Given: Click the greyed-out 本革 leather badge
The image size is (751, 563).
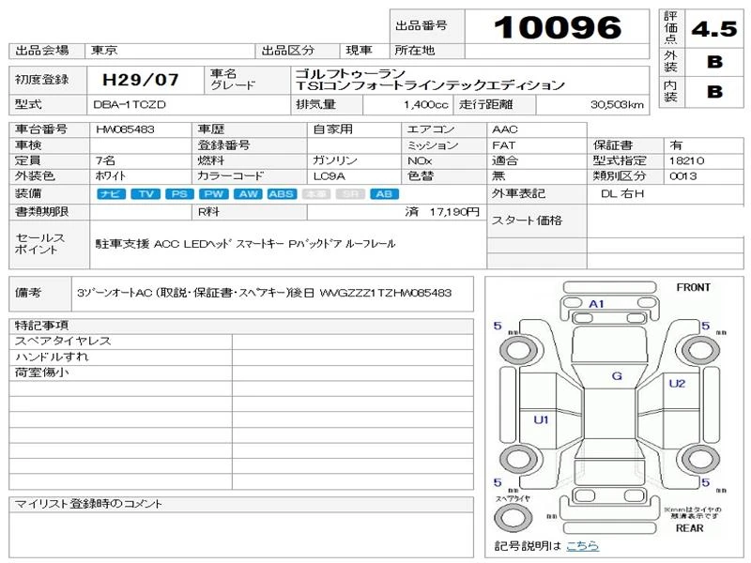Looking at the screenshot, I should (316, 194).
